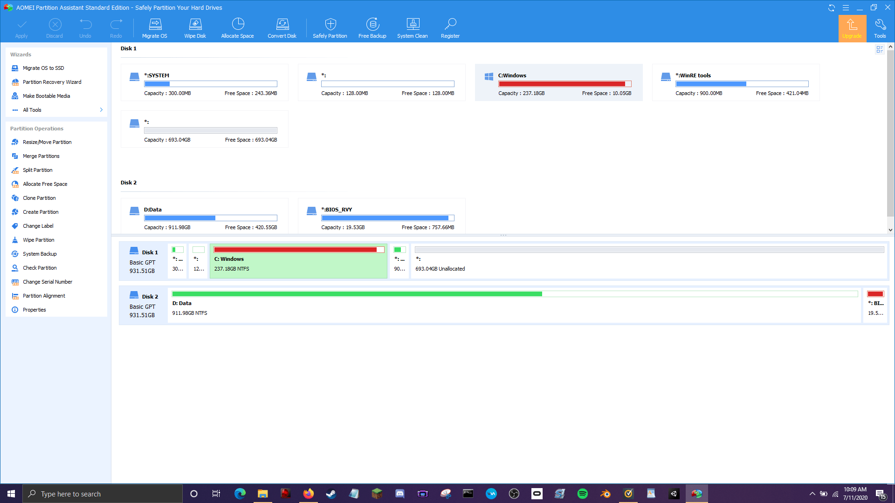Viewport: 895px width, 503px height.
Task: Launch System Clean
Action: pos(412,28)
